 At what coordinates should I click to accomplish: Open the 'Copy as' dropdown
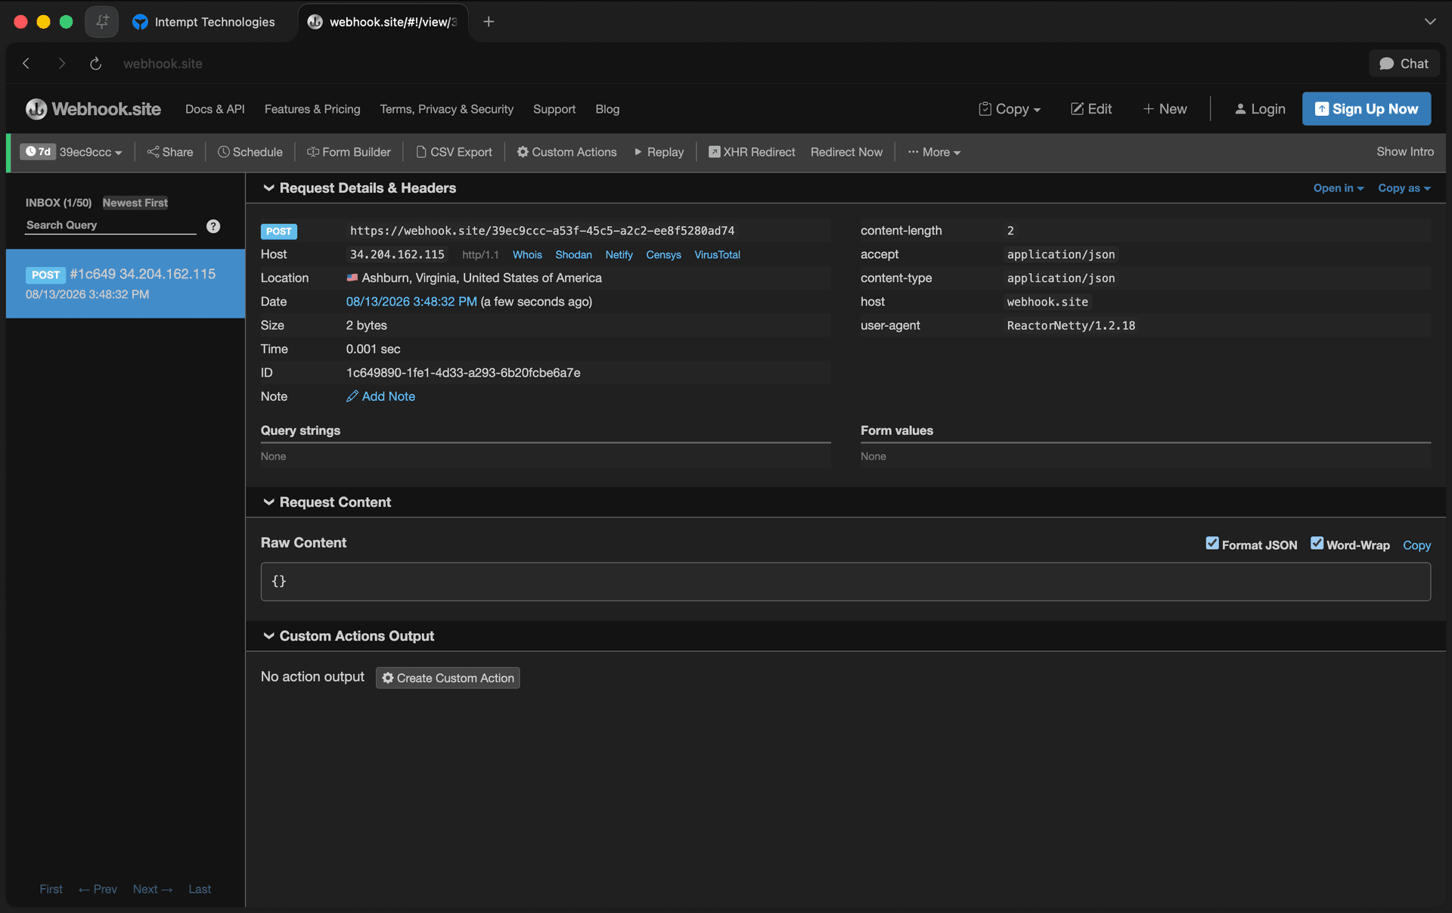(x=1404, y=188)
